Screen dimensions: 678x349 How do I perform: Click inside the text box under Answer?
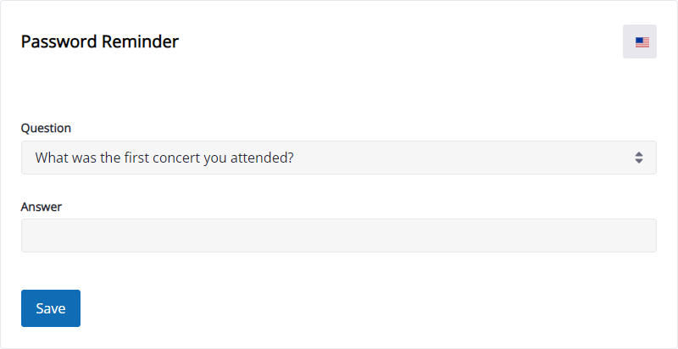click(x=338, y=235)
